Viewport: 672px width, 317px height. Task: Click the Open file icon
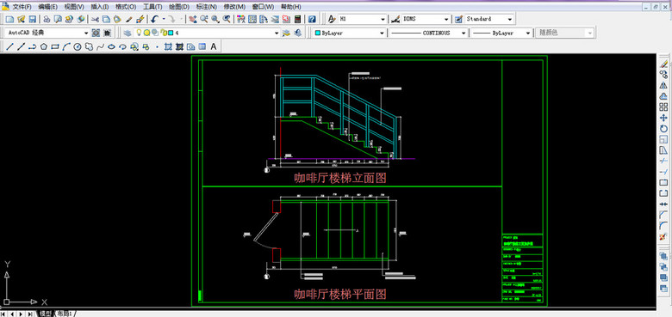pos(21,19)
